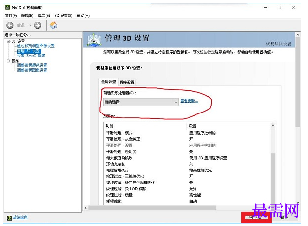This screenshot has width=308, height=226.
Task: Click settings list scroll-up arrow
Action: [273, 125]
